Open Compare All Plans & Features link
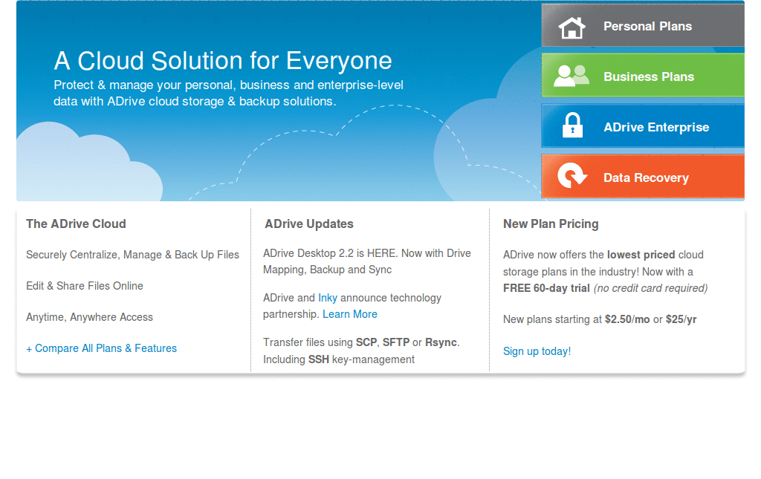This screenshot has width=761, height=479. (x=101, y=348)
